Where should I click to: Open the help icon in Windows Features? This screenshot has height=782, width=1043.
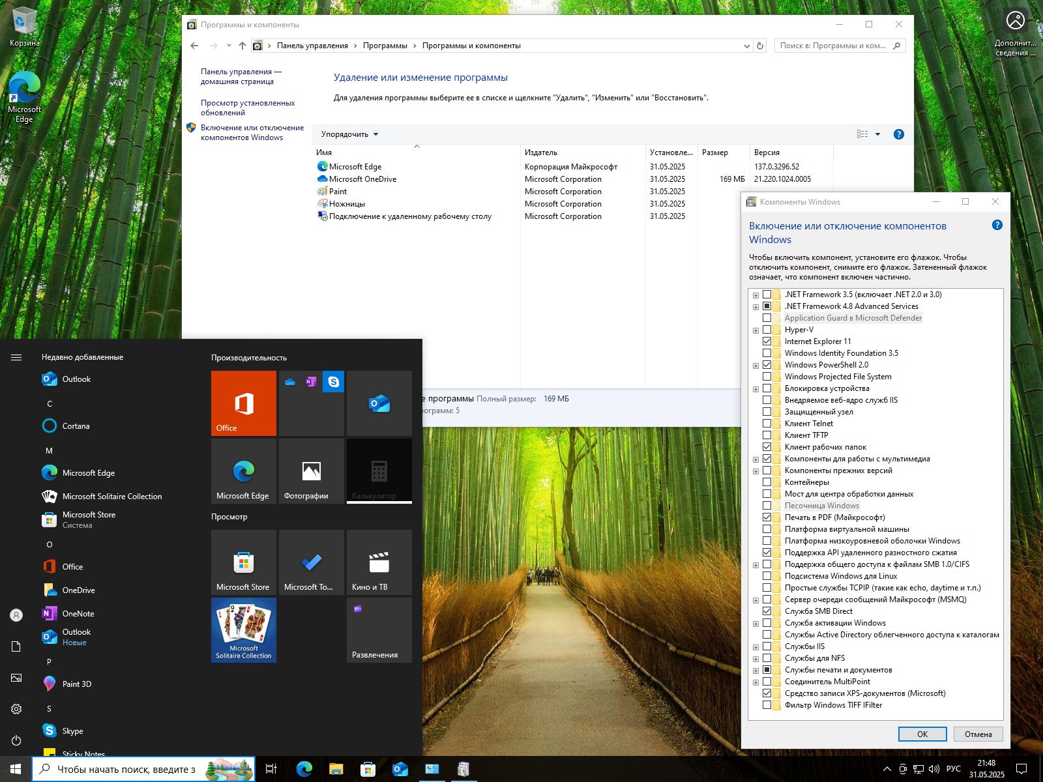pos(997,225)
